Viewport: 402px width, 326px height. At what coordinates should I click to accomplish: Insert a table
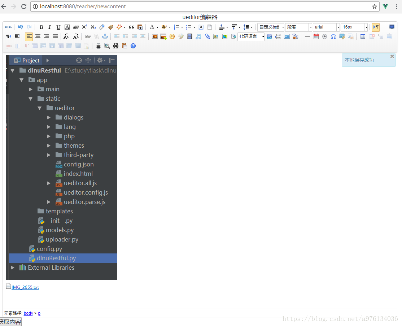point(363,36)
